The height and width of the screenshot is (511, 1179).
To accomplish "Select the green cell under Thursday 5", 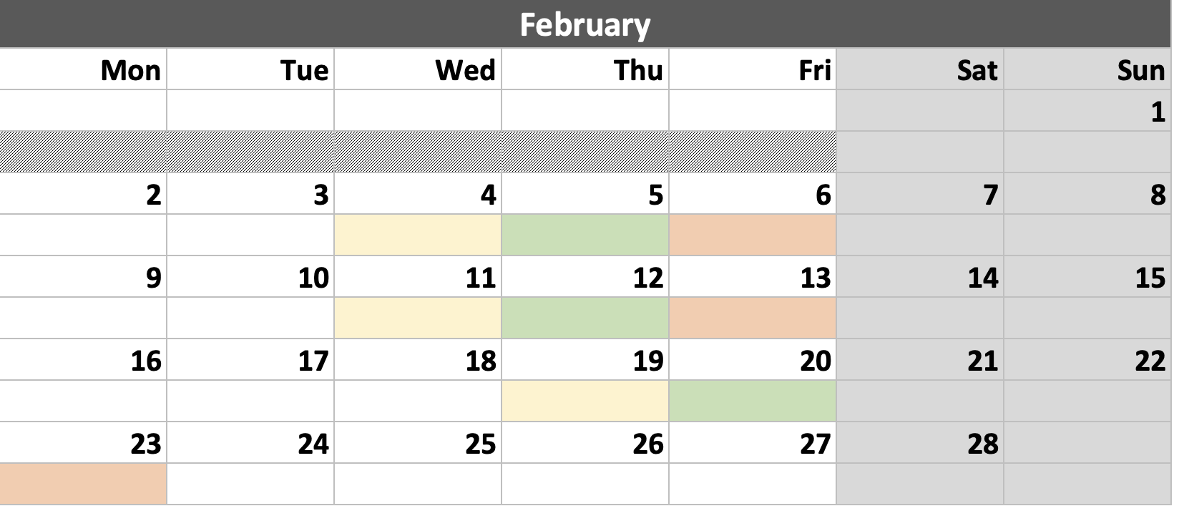I will [x=585, y=235].
